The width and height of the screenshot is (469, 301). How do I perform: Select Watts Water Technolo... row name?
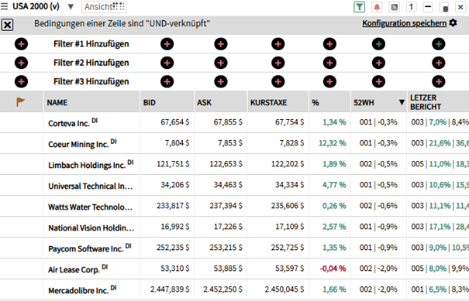pos(91,207)
